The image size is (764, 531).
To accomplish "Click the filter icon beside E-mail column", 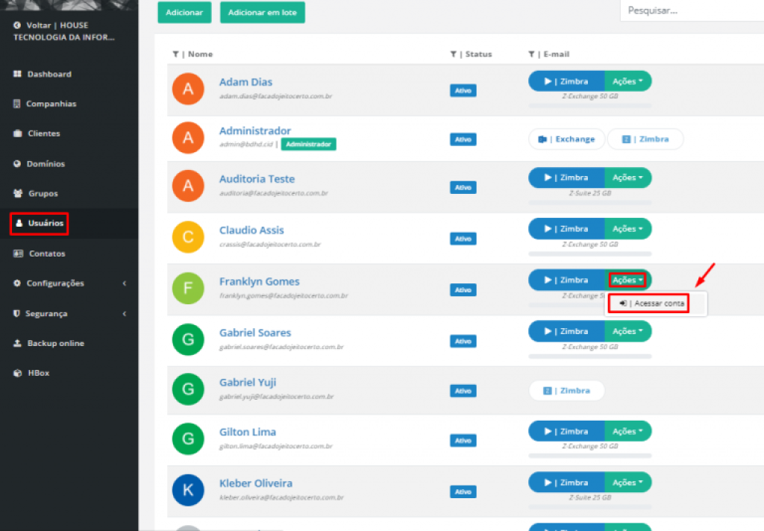I will (x=531, y=54).
